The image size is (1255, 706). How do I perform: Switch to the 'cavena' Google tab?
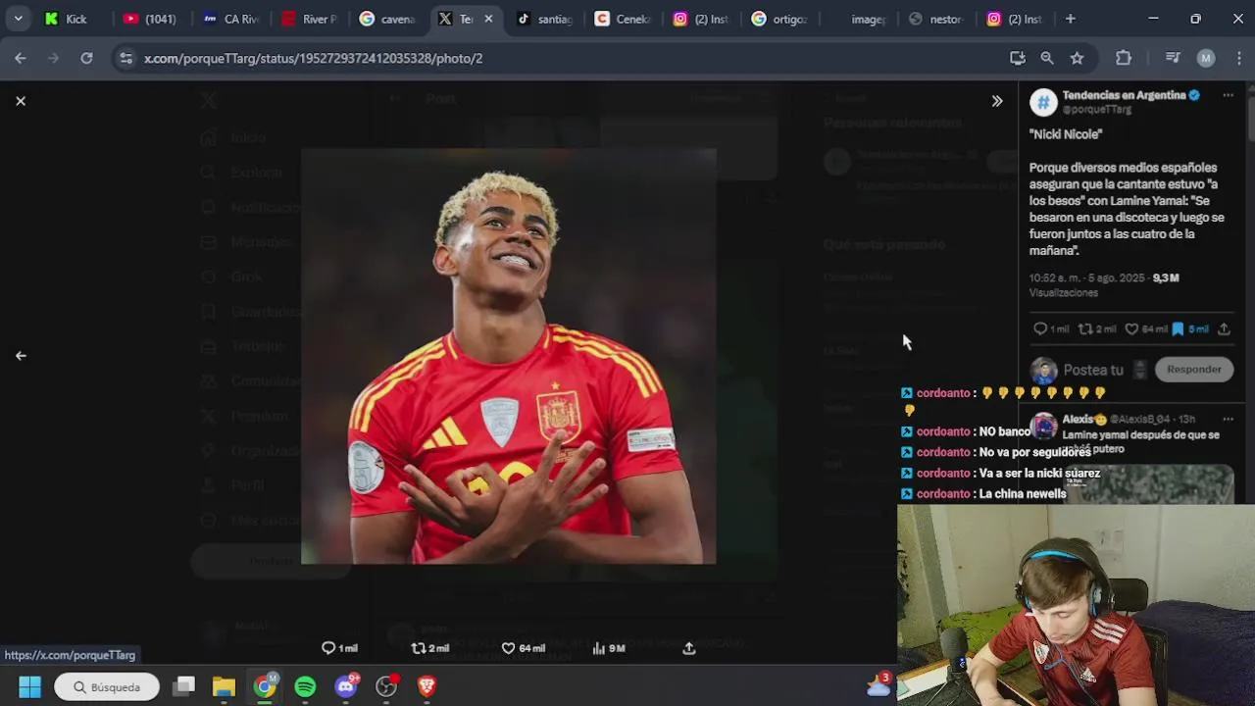coord(387,19)
